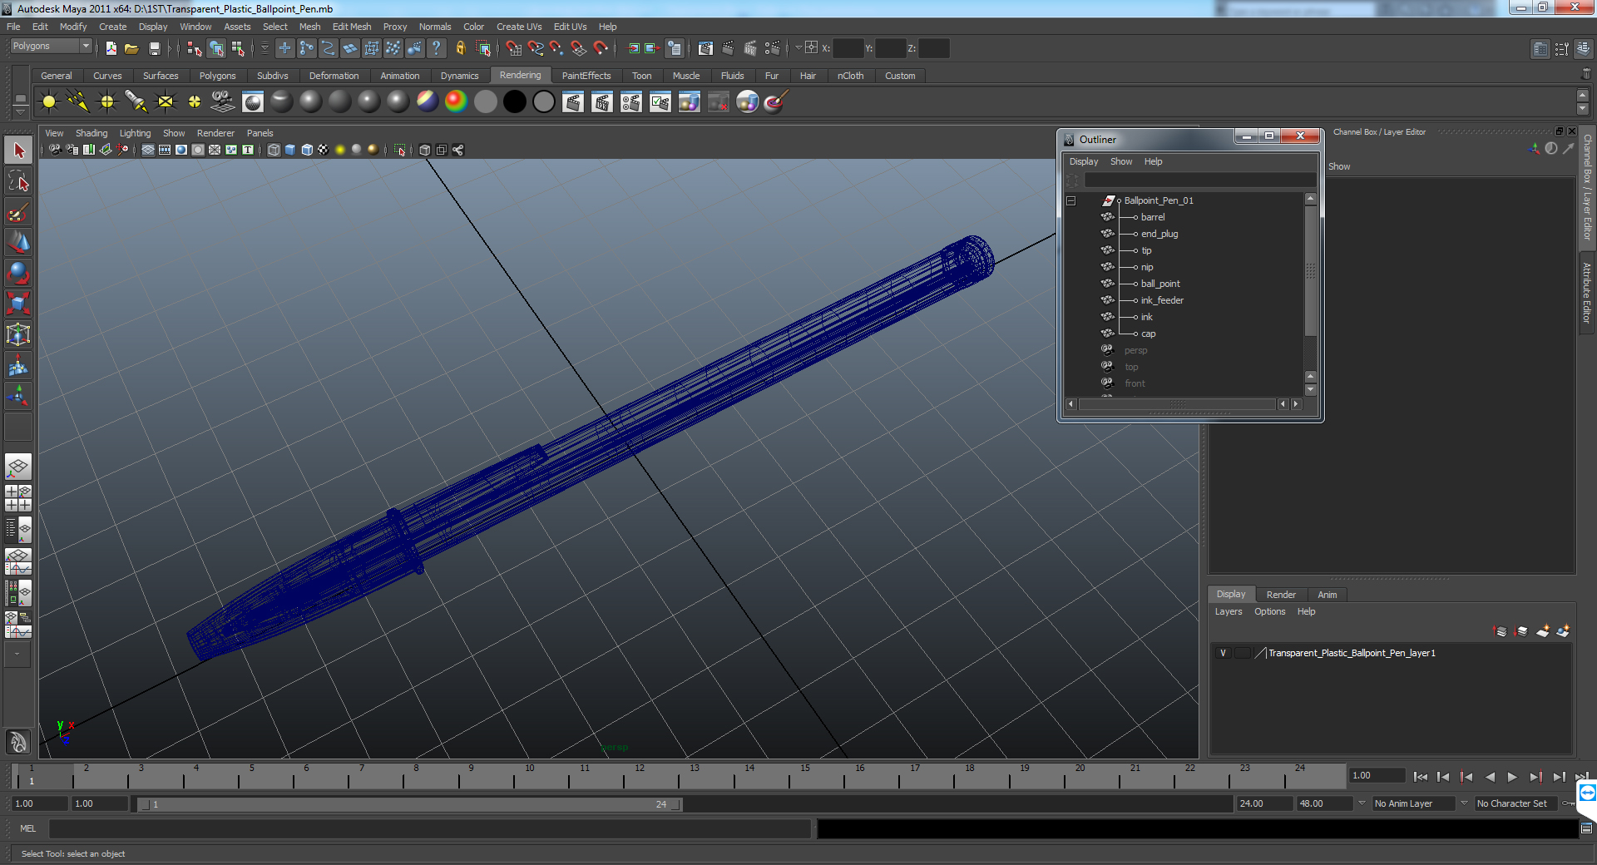Select the arrow Select tool

coord(18,151)
